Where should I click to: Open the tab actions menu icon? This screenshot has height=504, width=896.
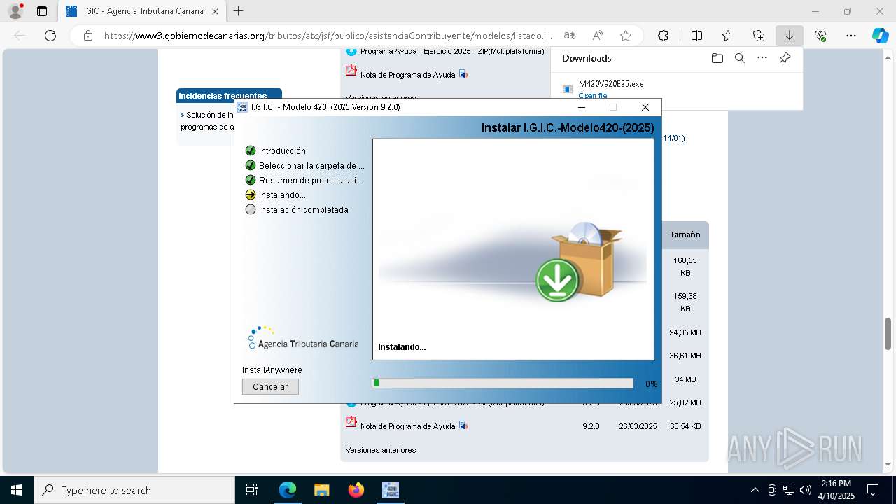click(x=42, y=11)
